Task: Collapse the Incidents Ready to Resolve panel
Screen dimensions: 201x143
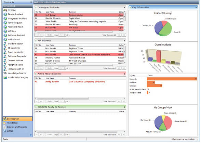Action: 124,107
